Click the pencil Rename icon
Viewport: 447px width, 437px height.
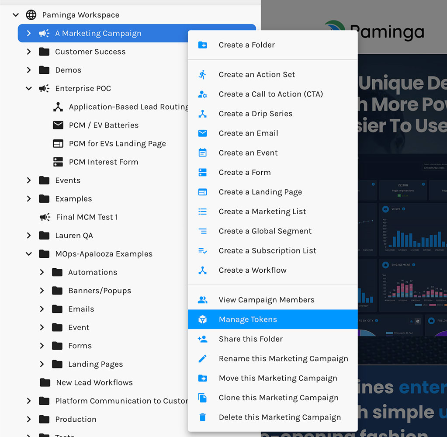coord(202,359)
